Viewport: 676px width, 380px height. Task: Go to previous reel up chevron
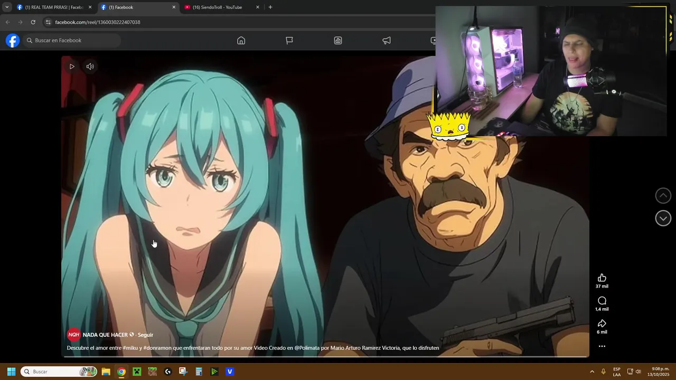(663, 196)
